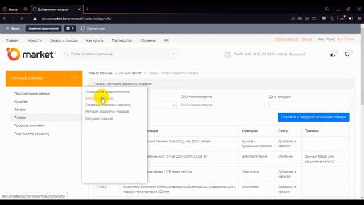This screenshot has width=364, height=205.
Task: Click the phone book icon beside working hours
Action: (227, 55)
